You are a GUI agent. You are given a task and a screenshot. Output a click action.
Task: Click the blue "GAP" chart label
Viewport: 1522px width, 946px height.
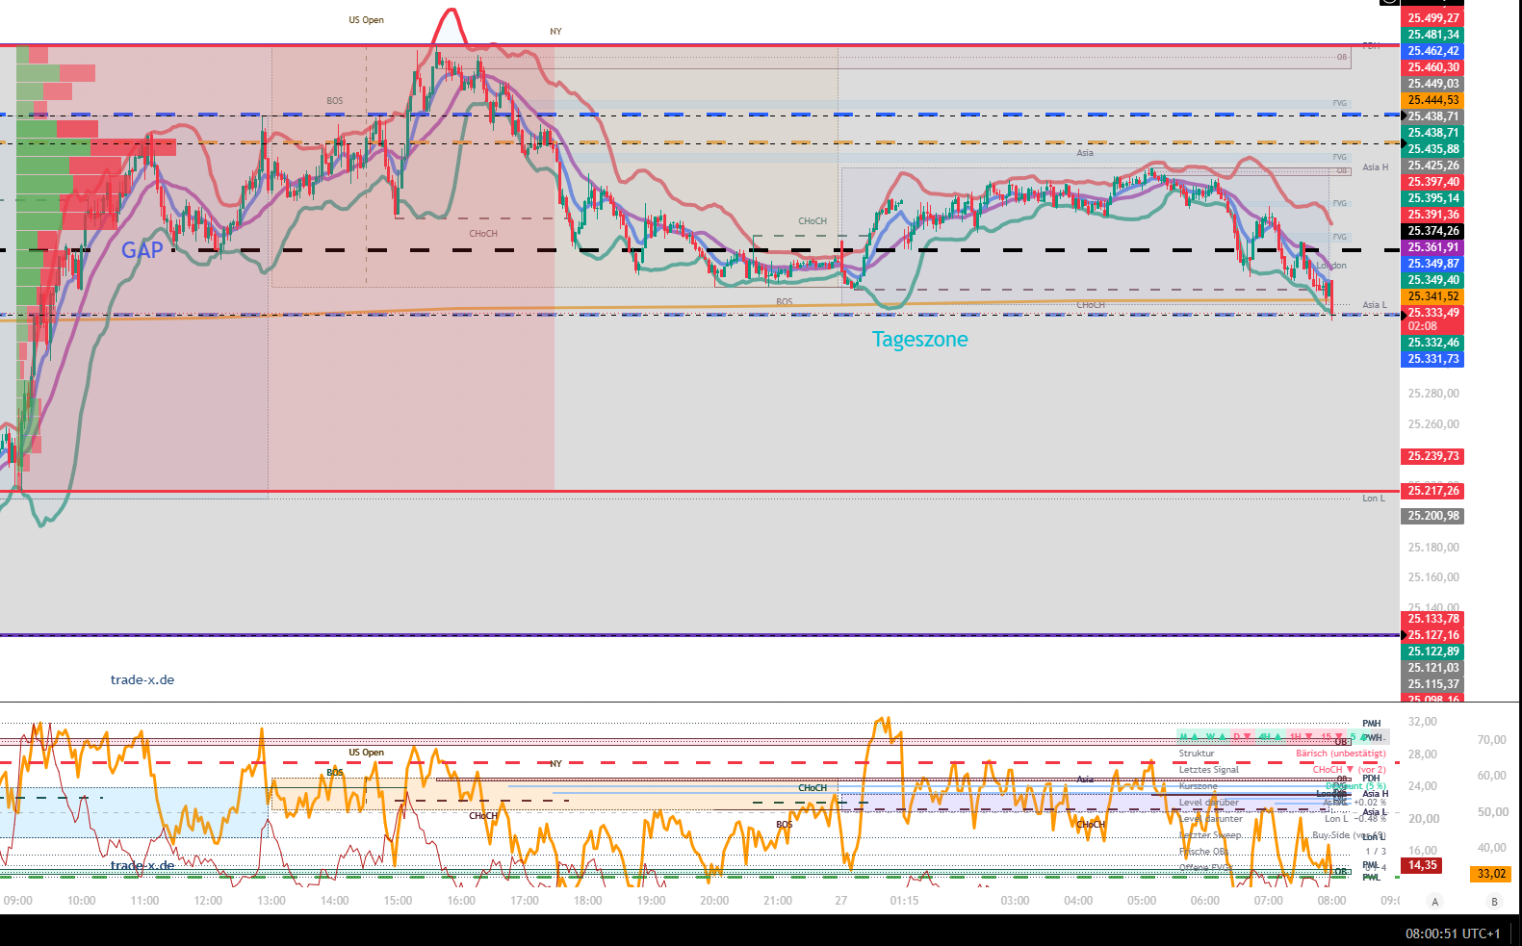pyautogui.click(x=142, y=250)
